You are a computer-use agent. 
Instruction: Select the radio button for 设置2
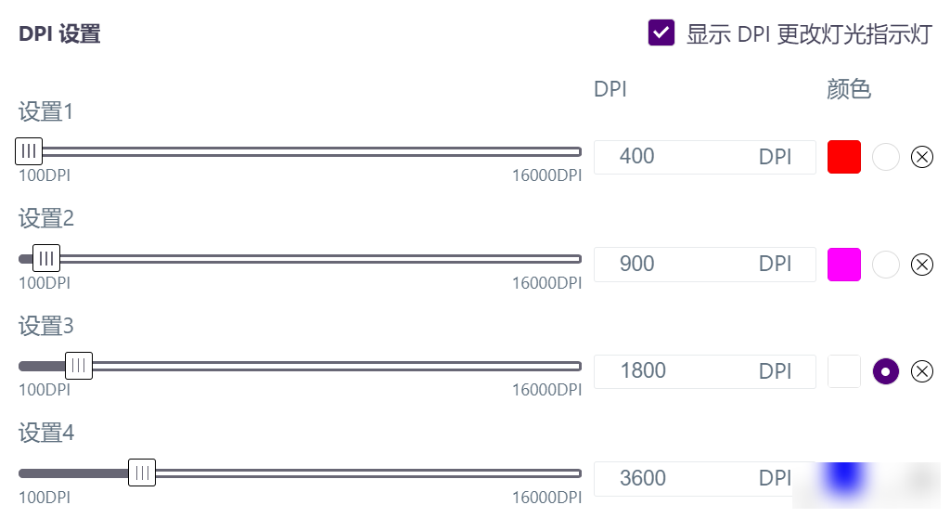click(x=885, y=265)
